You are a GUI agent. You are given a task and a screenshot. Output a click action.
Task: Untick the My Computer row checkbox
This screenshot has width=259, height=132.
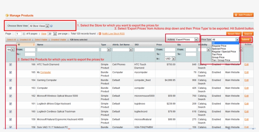click(x=10, y=72)
